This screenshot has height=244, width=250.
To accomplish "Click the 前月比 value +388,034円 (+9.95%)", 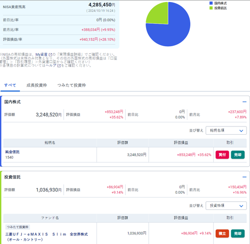I will tap(98, 30).
